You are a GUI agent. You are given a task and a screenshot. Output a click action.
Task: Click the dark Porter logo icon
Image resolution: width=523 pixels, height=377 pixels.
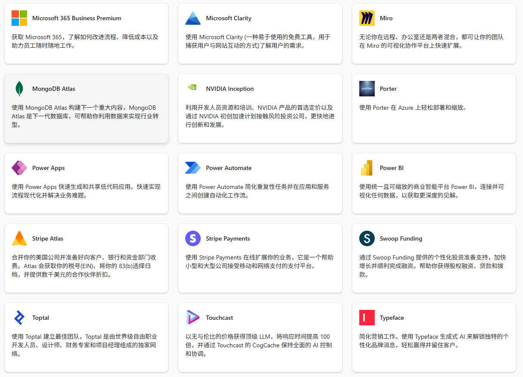[367, 89]
